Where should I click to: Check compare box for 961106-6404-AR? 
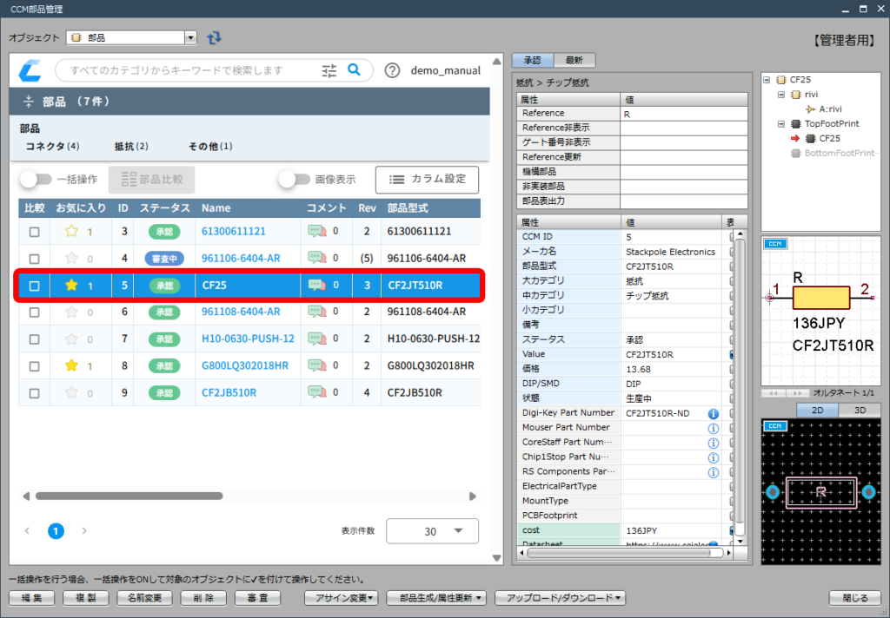pos(35,259)
